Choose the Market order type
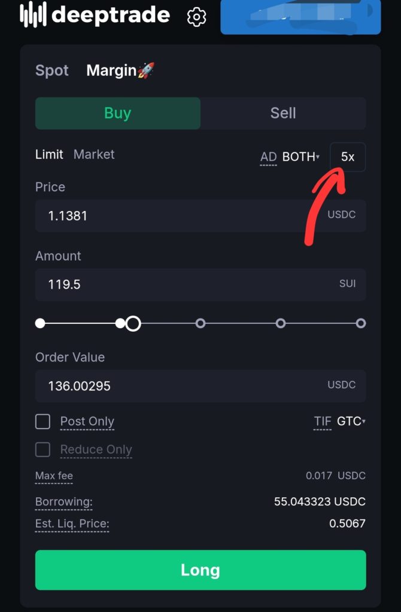401x612 pixels. click(94, 154)
